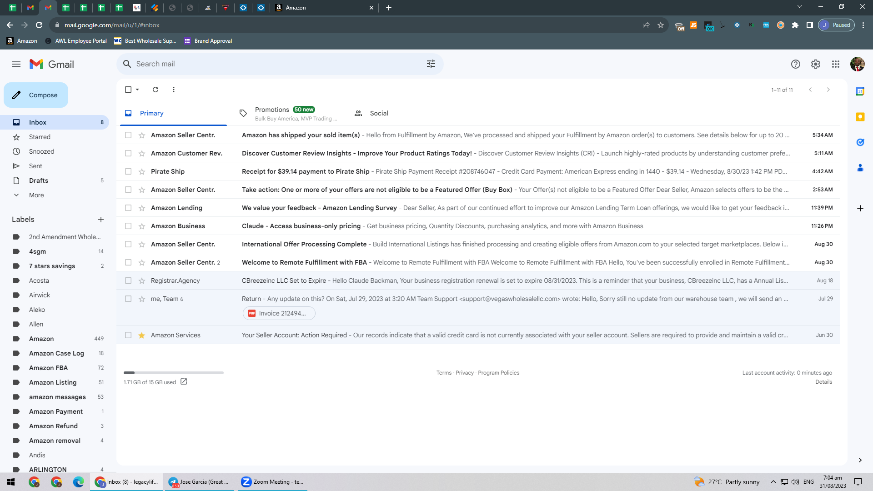The width and height of the screenshot is (873, 491).
Task: Reload the page in Chrome toolbar
Action: [39, 25]
